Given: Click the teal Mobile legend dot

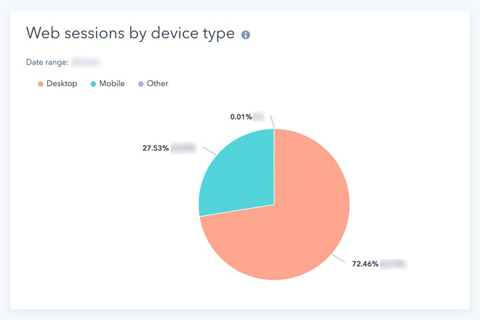Looking at the screenshot, I should coord(93,84).
